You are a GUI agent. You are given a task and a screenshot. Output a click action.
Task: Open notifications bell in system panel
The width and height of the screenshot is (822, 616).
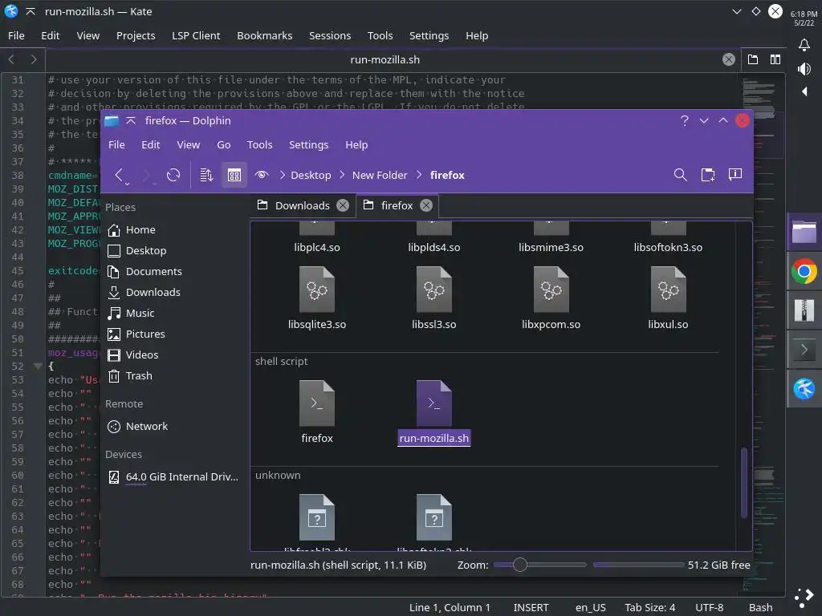click(804, 45)
